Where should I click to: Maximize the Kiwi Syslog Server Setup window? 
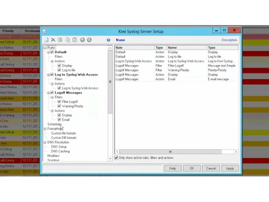(x=224, y=30)
